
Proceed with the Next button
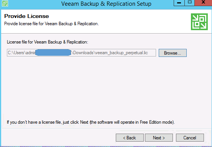point(159,138)
